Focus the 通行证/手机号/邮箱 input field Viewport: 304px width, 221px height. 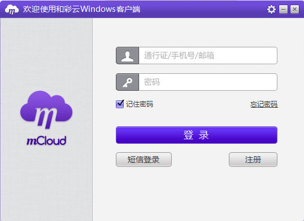(208, 56)
